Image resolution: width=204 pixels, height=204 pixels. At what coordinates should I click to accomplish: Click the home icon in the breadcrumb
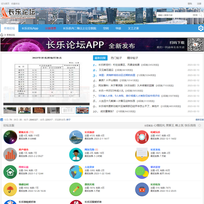click(2, 35)
